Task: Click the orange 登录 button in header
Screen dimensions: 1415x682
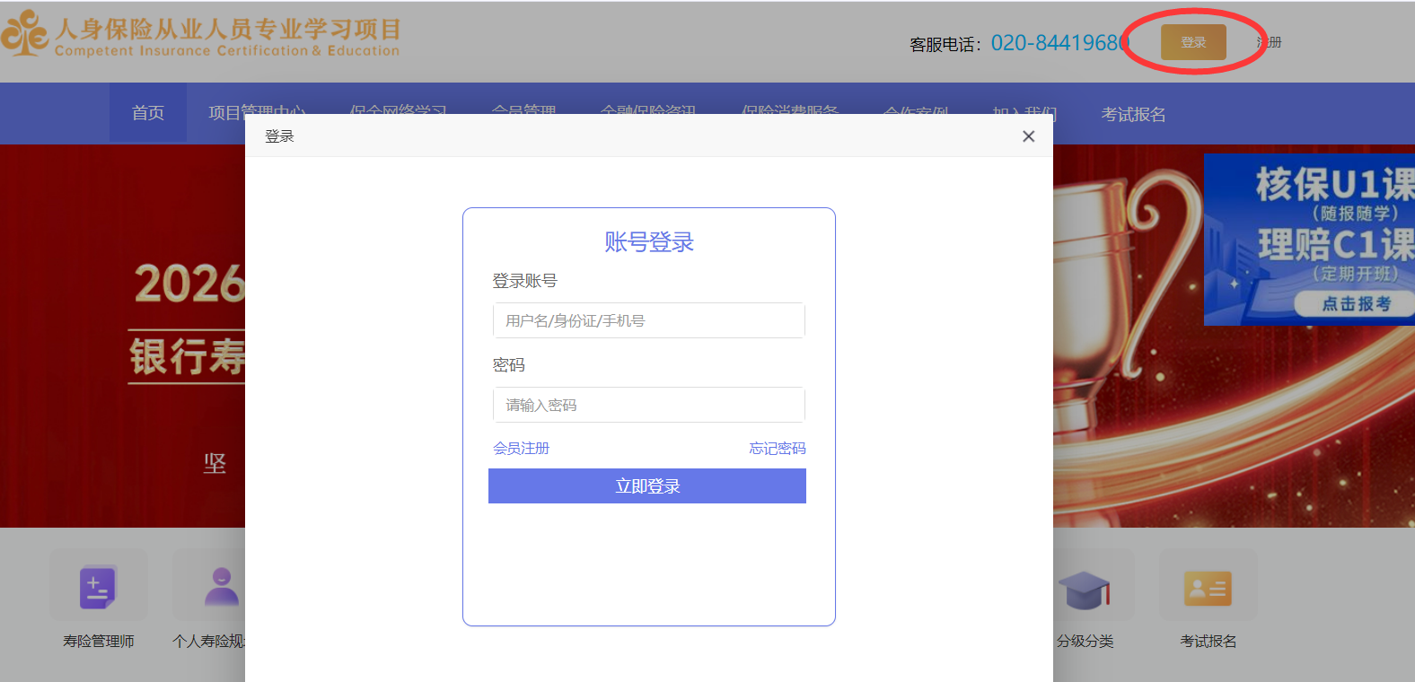Action: pyautogui.click(x=1192, y=42)
